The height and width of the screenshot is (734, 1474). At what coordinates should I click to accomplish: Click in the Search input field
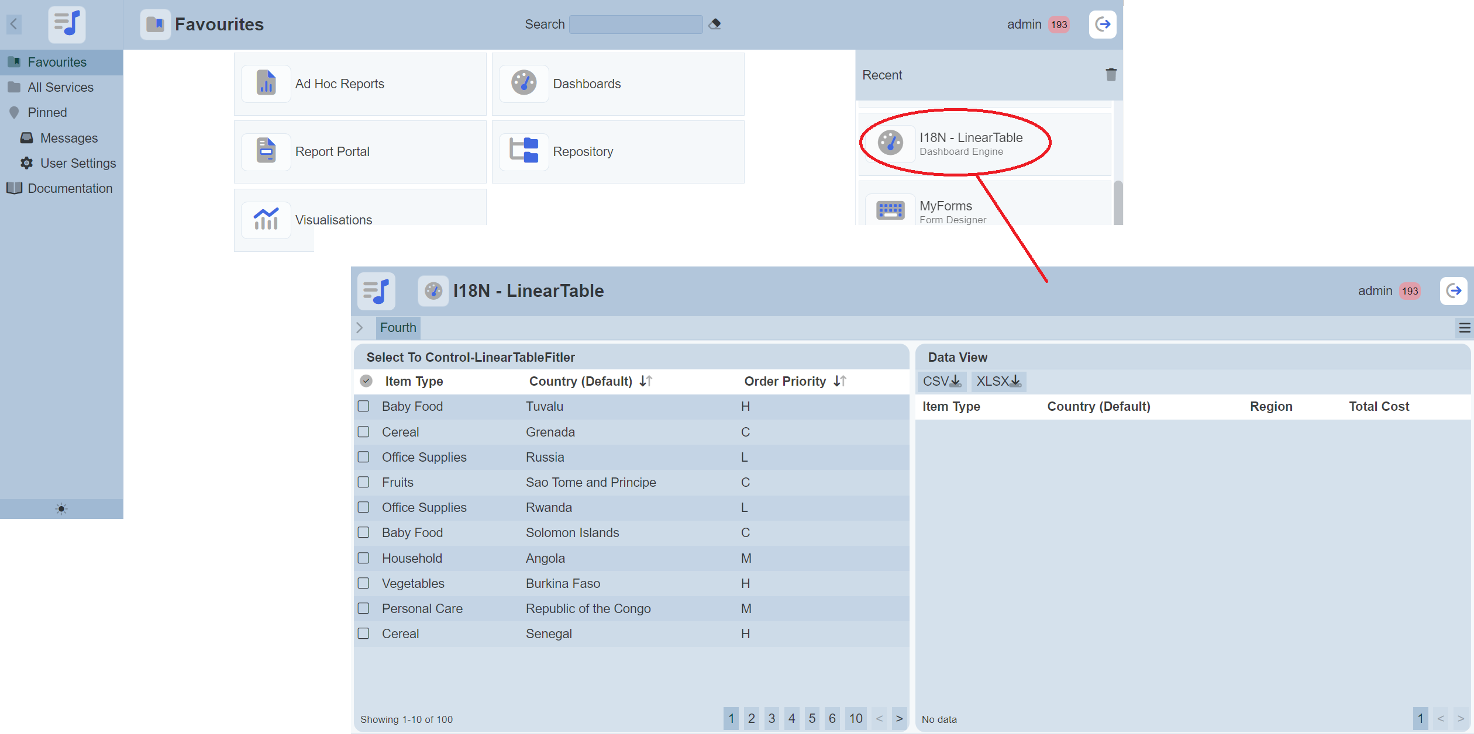click(x=635, y=25)
